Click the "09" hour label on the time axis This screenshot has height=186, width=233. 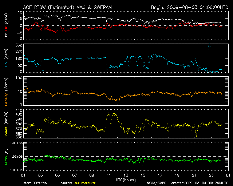[x=91, y=175]
